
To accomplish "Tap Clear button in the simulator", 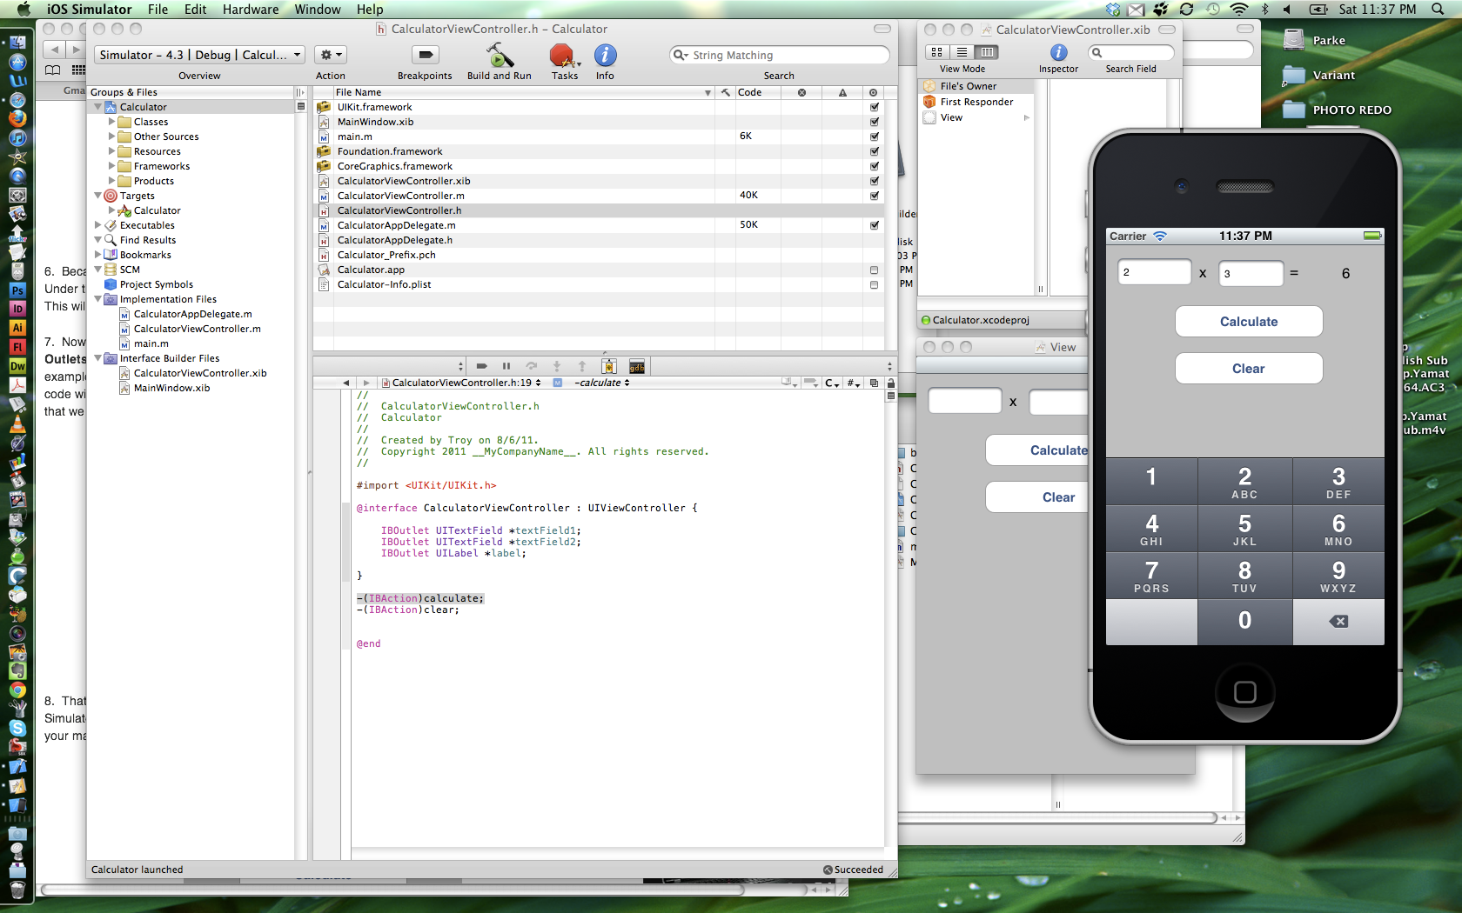I will (1249, 369).
